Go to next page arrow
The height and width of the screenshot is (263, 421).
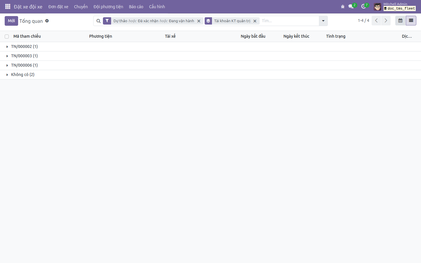(x=386, y=20)
